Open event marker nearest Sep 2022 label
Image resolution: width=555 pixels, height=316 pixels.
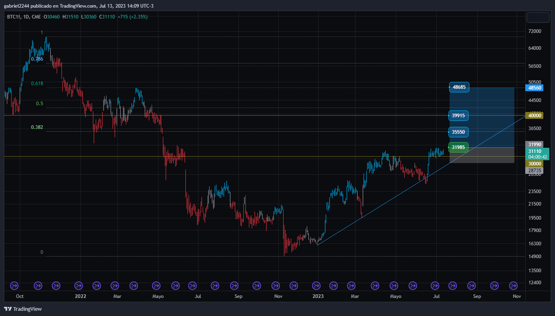[x=234, y=286]
